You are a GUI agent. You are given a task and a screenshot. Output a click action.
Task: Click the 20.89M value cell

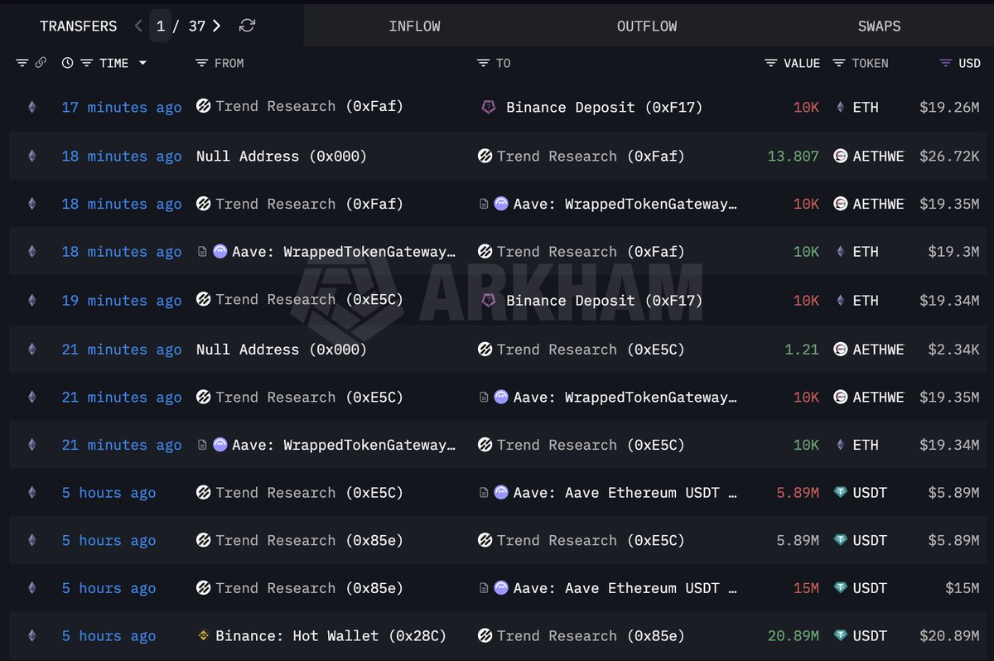point(794,636)
